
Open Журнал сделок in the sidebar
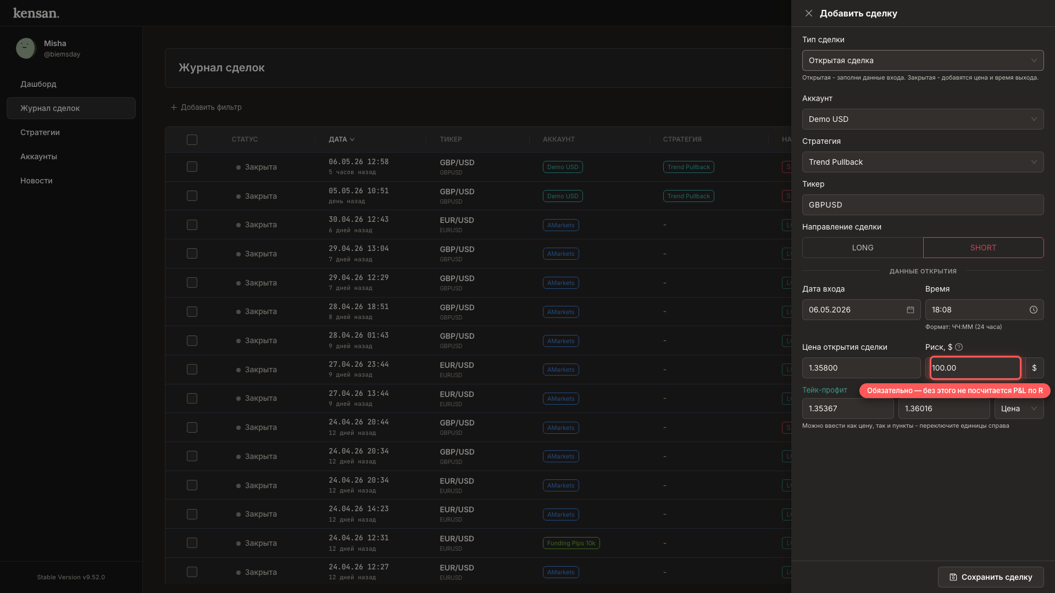pos(71,108)
